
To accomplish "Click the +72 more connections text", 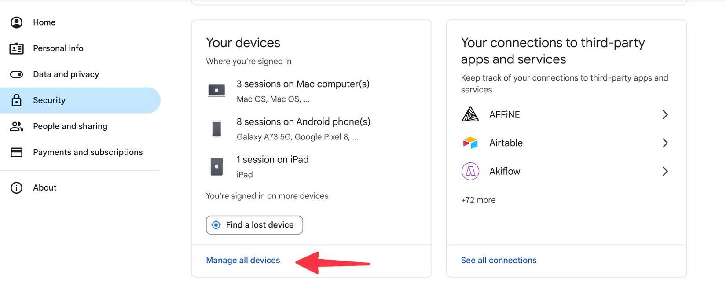I will point(478,200).
